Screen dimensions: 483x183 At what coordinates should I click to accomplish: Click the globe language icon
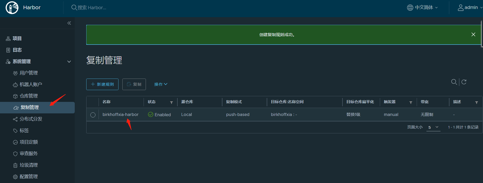click(x=410, y=8)
